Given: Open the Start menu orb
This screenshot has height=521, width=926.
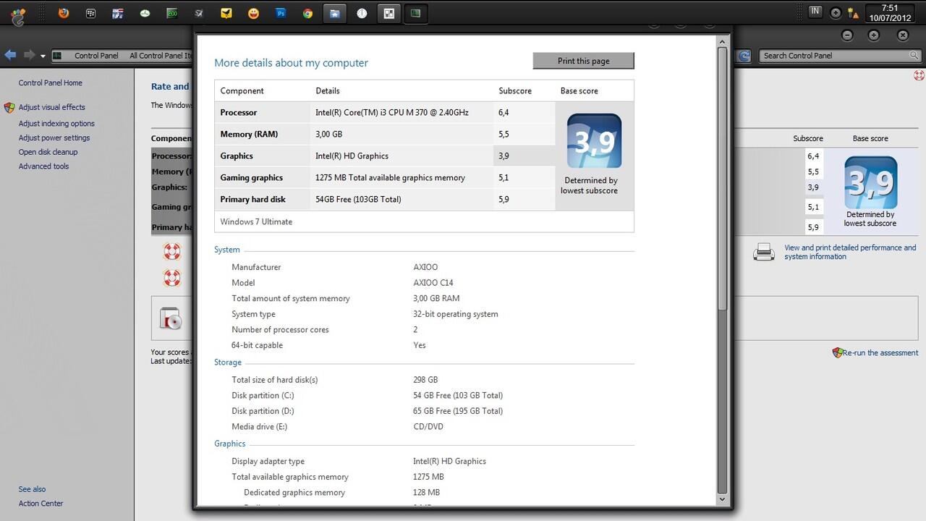Looking at the screenshot, I should [x=19, y=16].
